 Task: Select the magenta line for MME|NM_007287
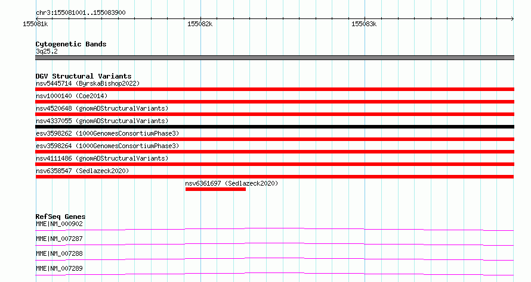tap(274, 244)
